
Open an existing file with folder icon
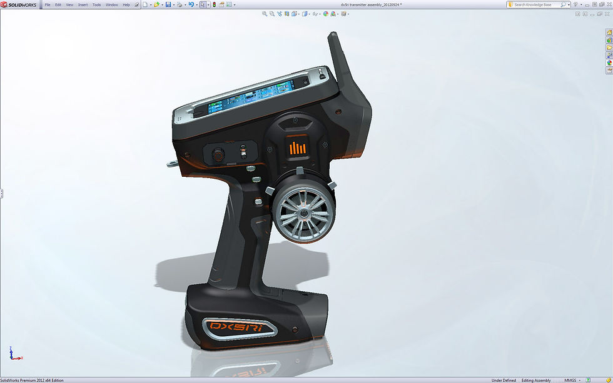[x=156, y=4]
